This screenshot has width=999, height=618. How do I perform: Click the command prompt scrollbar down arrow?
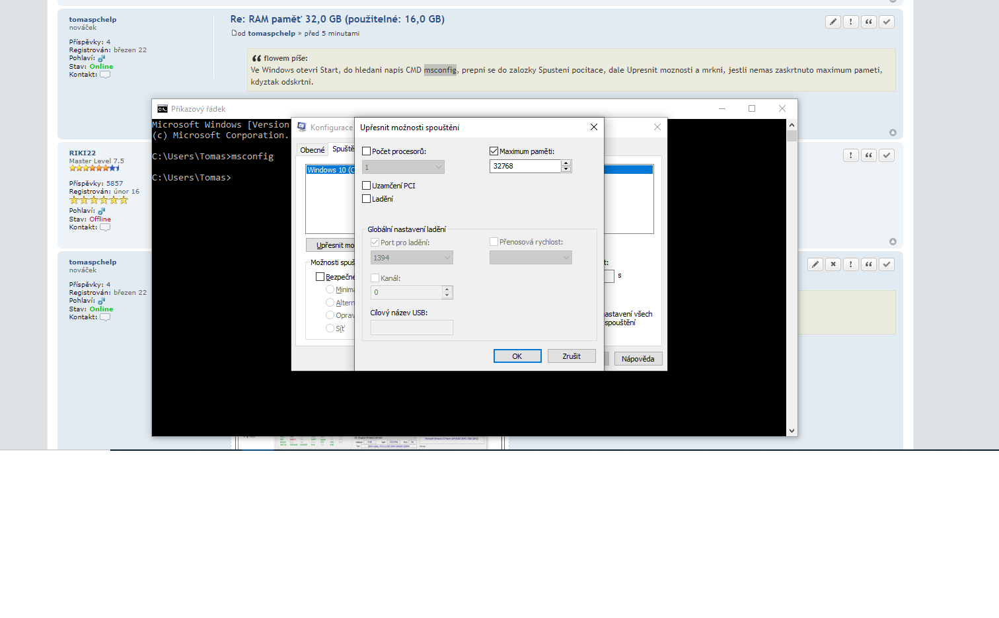click(792, 431)
